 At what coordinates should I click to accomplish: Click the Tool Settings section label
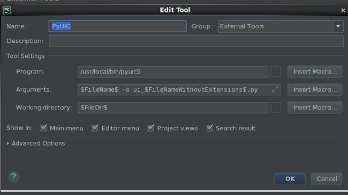point(26,56)
